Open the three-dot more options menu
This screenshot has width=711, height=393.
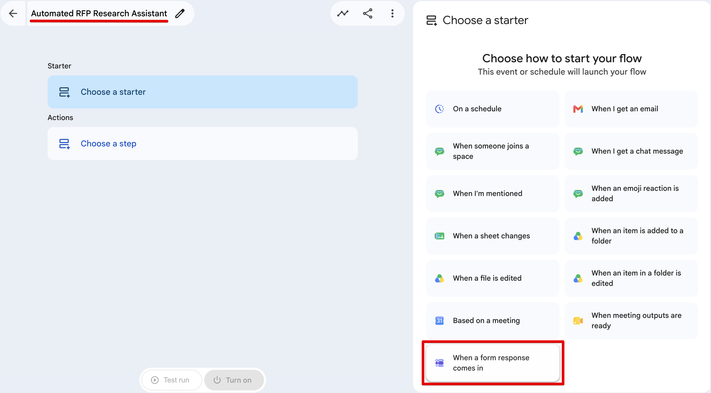[392, 13]
